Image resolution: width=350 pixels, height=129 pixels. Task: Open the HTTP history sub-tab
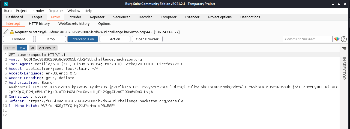(39, 24)
